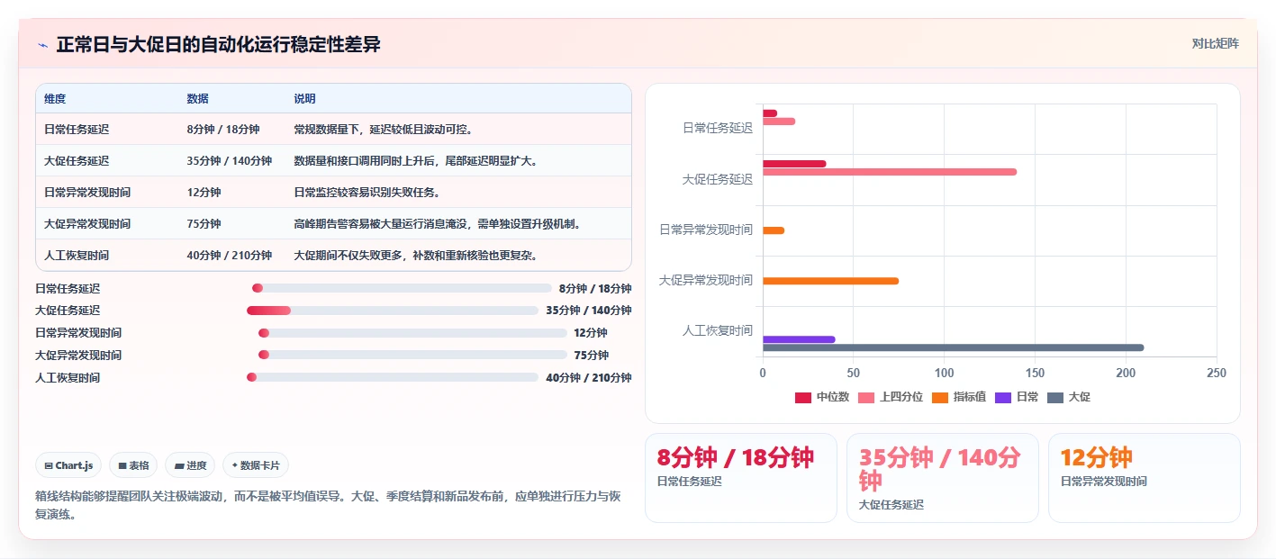Click the lightning icon beside the page title
Viewport: 1276px width, 559px height.
click(x=43, y=45)
